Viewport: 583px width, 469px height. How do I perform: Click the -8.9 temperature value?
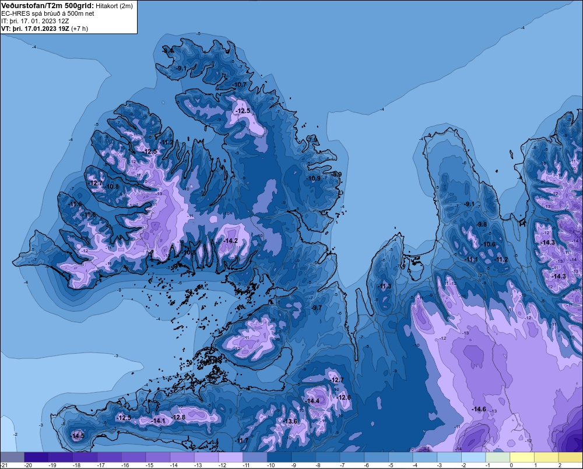click(336, 174)
